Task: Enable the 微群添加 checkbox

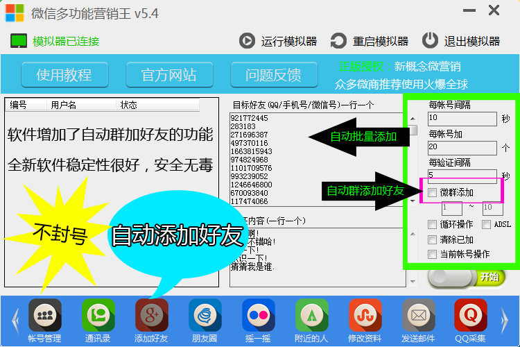Action: (432, 192)
